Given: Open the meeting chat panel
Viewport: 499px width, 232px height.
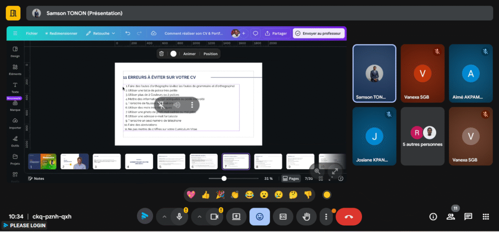Looking at the screenshot, I should 468,216.
